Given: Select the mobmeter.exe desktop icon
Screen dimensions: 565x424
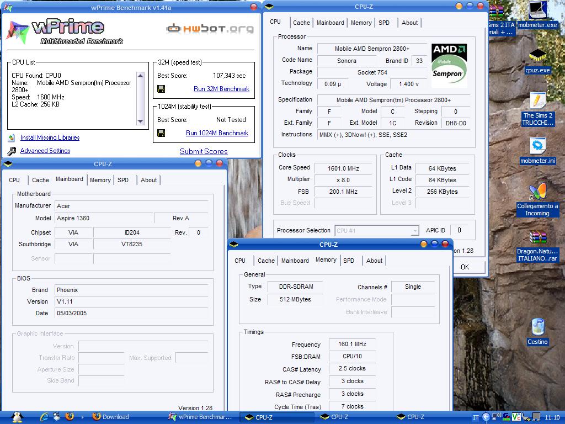Looking at the screenshot, I should click(537, 14).
